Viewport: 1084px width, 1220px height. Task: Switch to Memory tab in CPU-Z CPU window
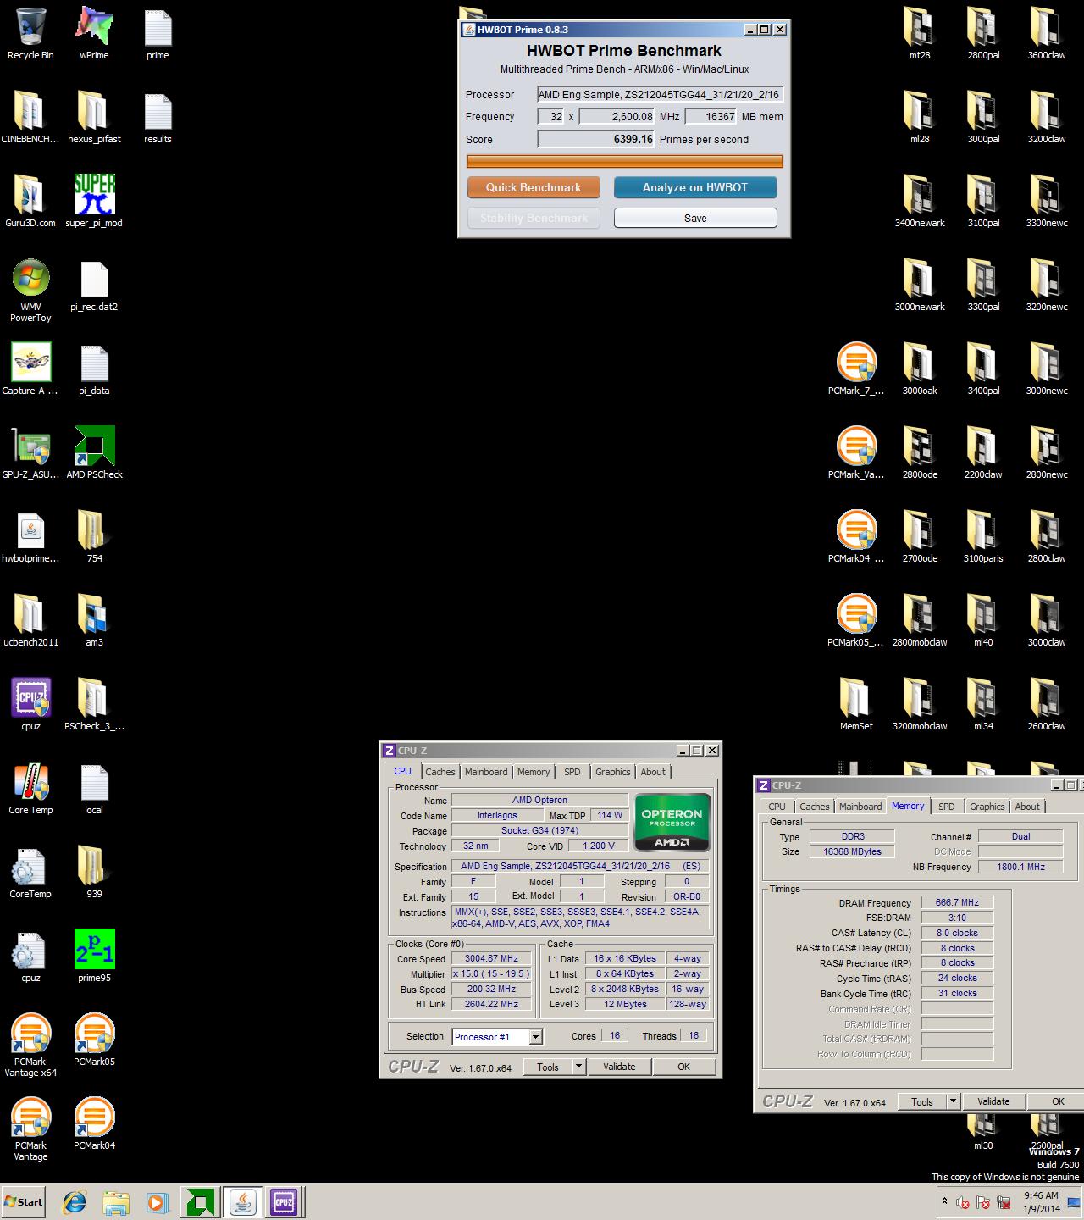tap(534, 772)
